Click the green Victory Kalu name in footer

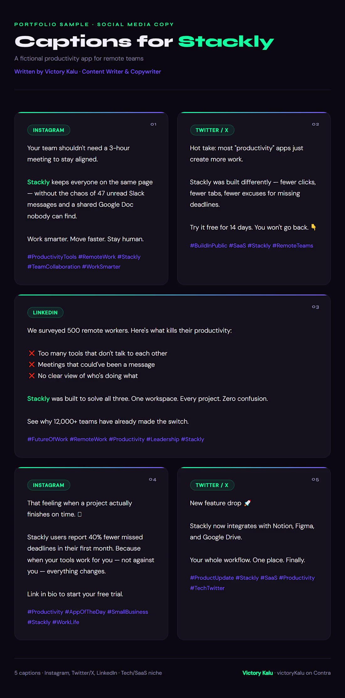pos(257,673)
